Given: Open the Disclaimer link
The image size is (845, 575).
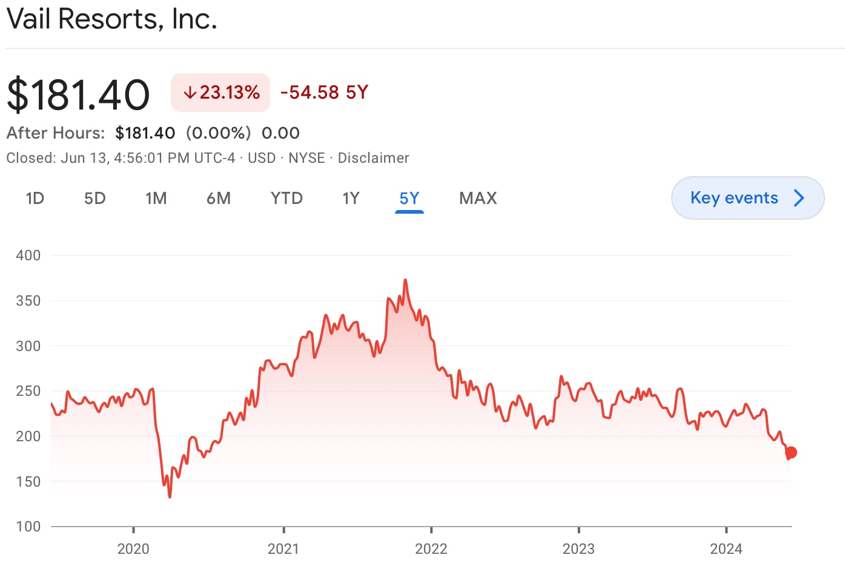Looking at the screenshot, I should tap(373, 158).
